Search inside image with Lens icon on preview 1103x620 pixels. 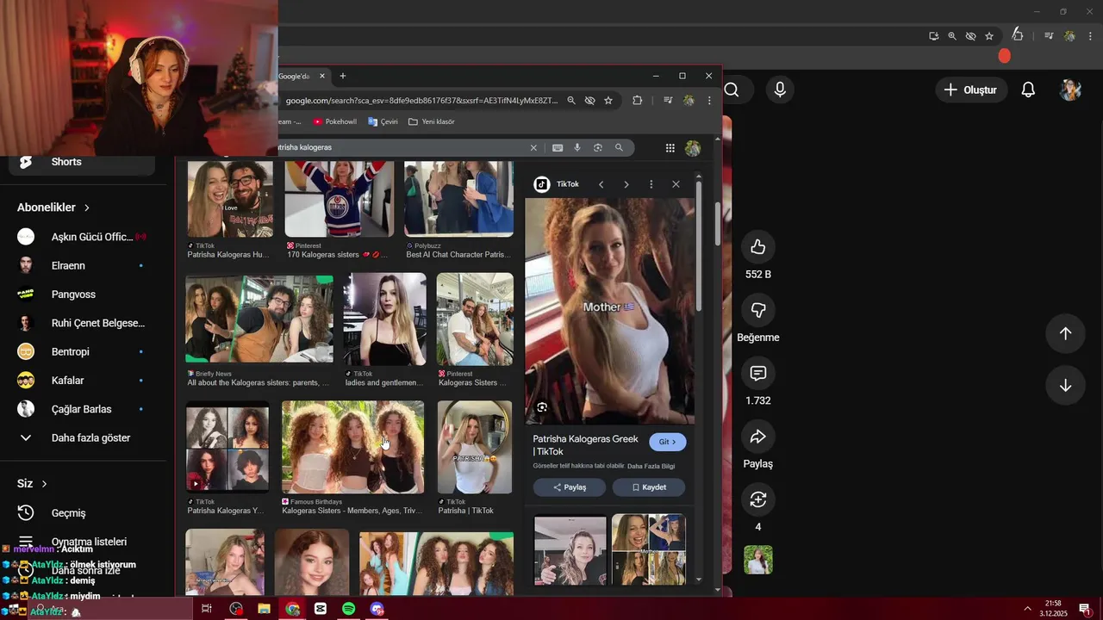pyautogui.click(x=542, y=407)
